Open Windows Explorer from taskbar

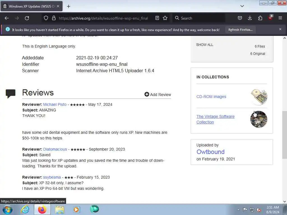(x=60, y=209)
